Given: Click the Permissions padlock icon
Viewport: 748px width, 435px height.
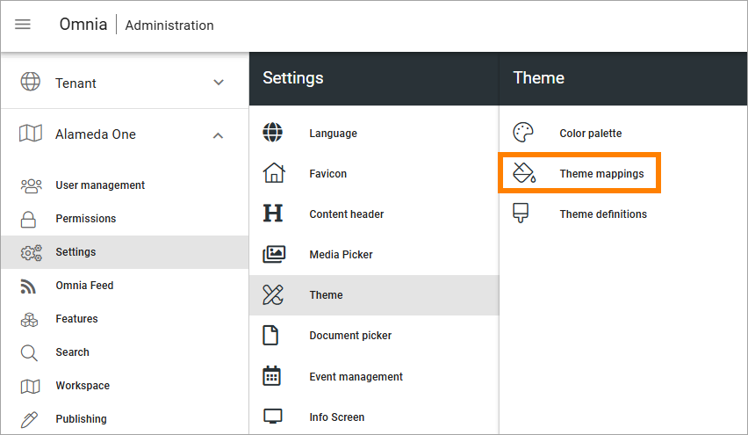Looking at the screenshot, I should pos(28,219).
